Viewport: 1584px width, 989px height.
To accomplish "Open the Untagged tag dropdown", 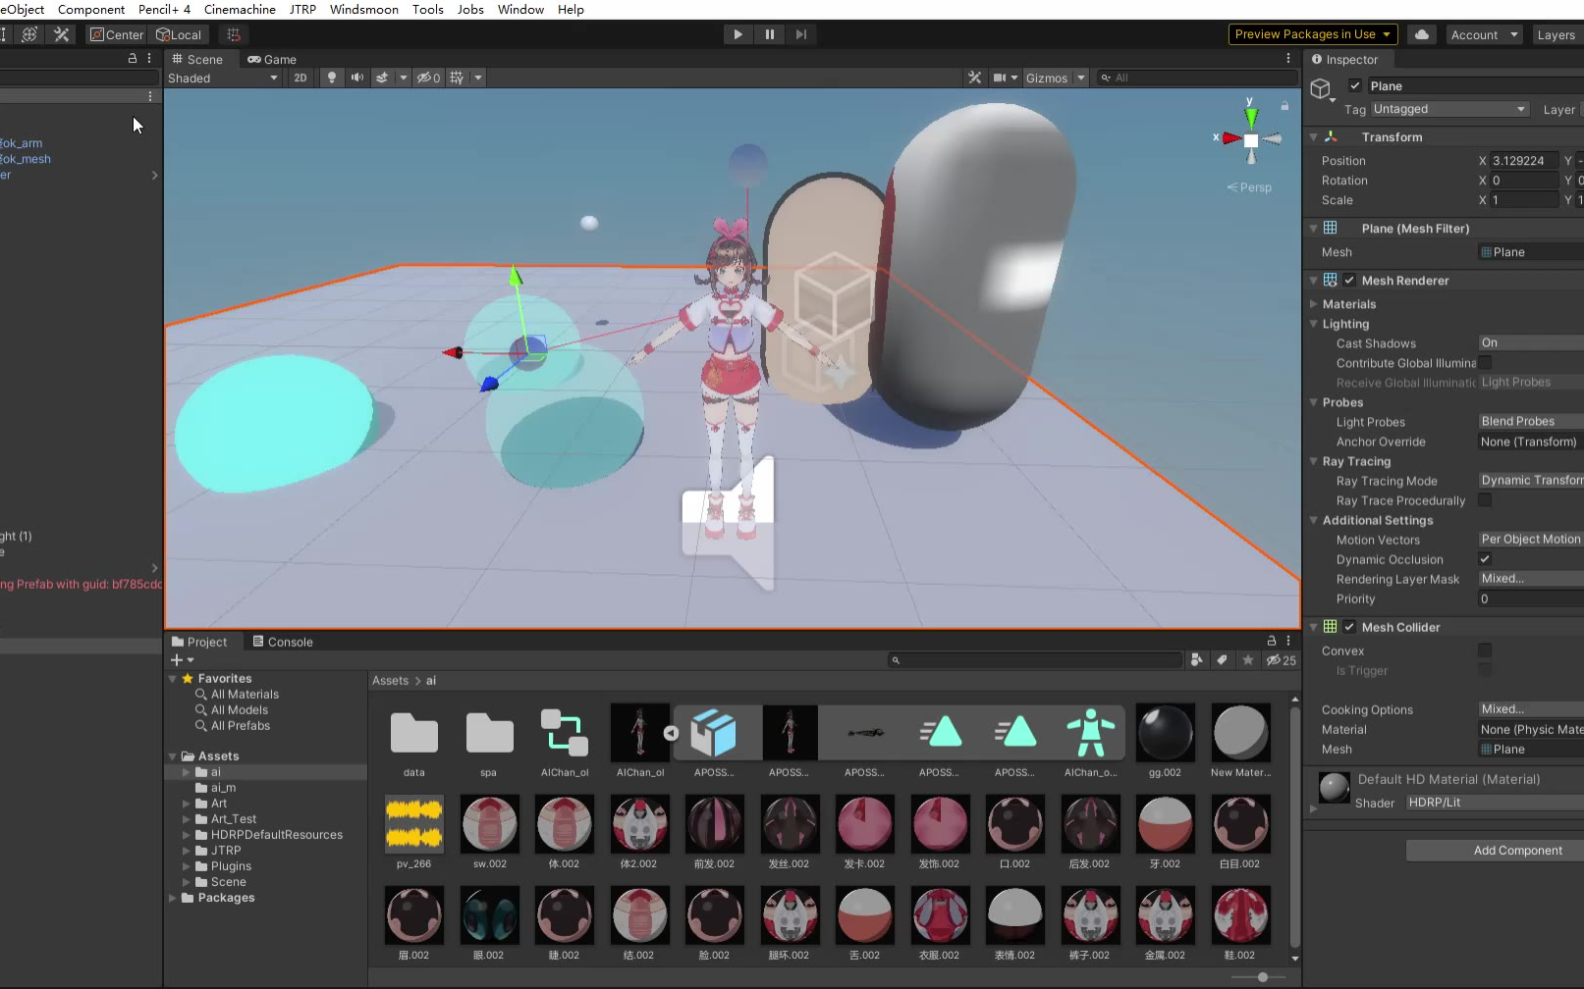I will [1448, 109].
